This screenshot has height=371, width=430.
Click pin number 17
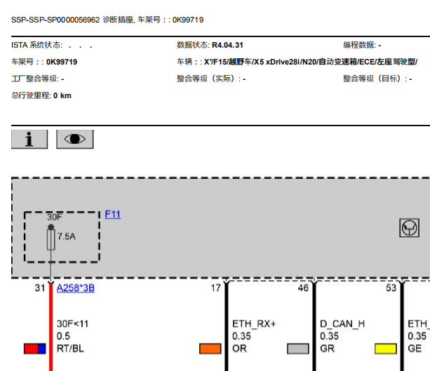tap(215, 288)
